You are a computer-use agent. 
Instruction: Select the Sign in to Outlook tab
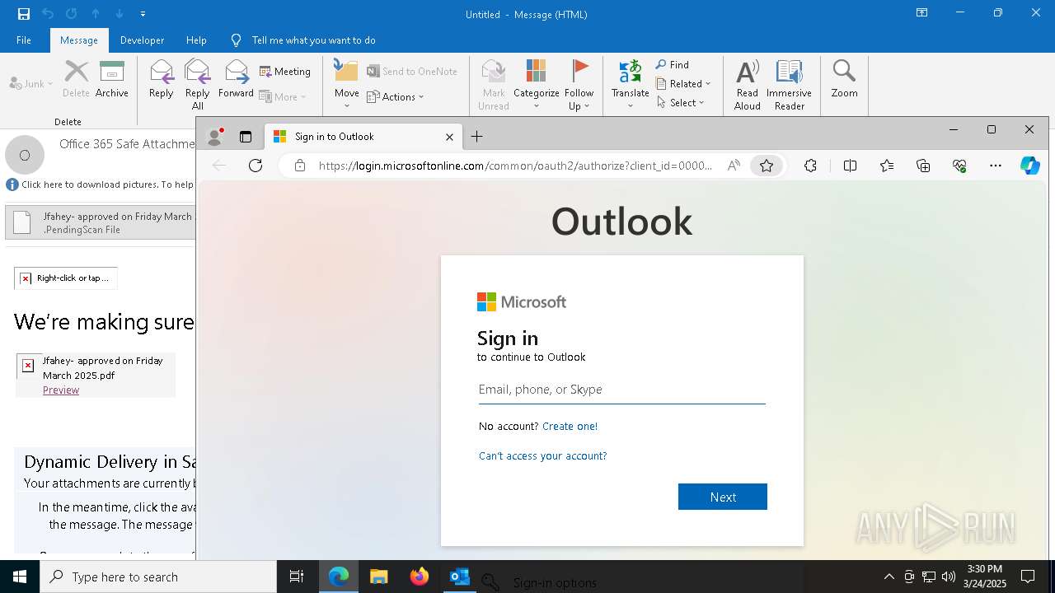[x=363, y=137]
